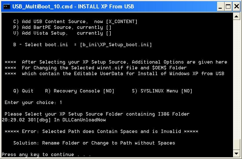Click the "Selected Path does Contain Spaces" error line
The width and height of the screenshot is (242, 159).
point(101,132)
